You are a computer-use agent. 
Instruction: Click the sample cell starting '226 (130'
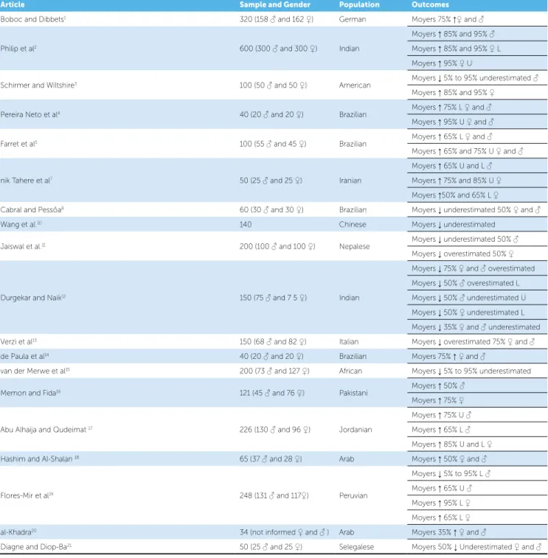[275, 430]
